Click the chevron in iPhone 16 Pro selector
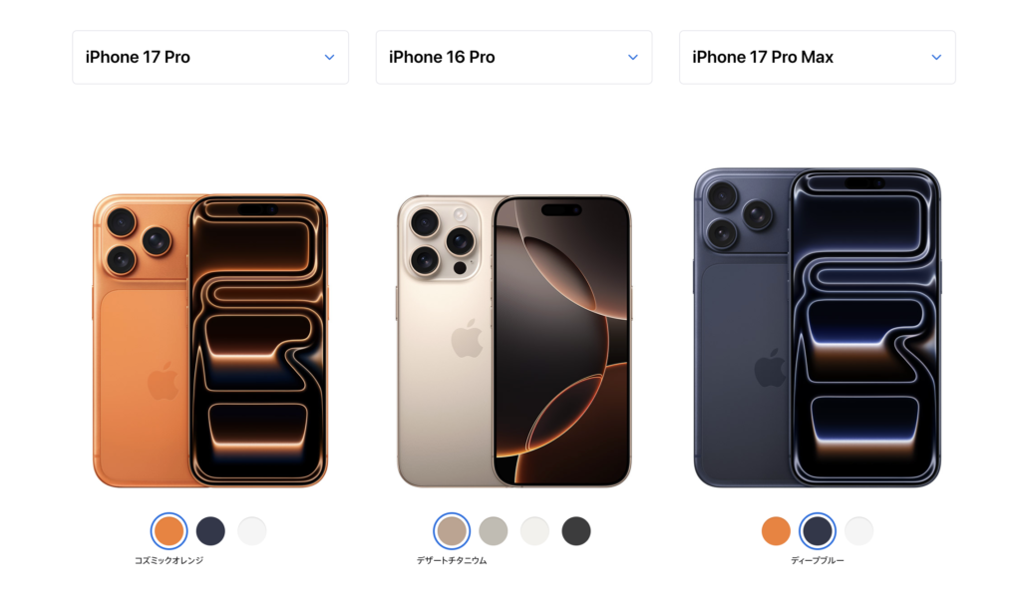 click(633, 57)
